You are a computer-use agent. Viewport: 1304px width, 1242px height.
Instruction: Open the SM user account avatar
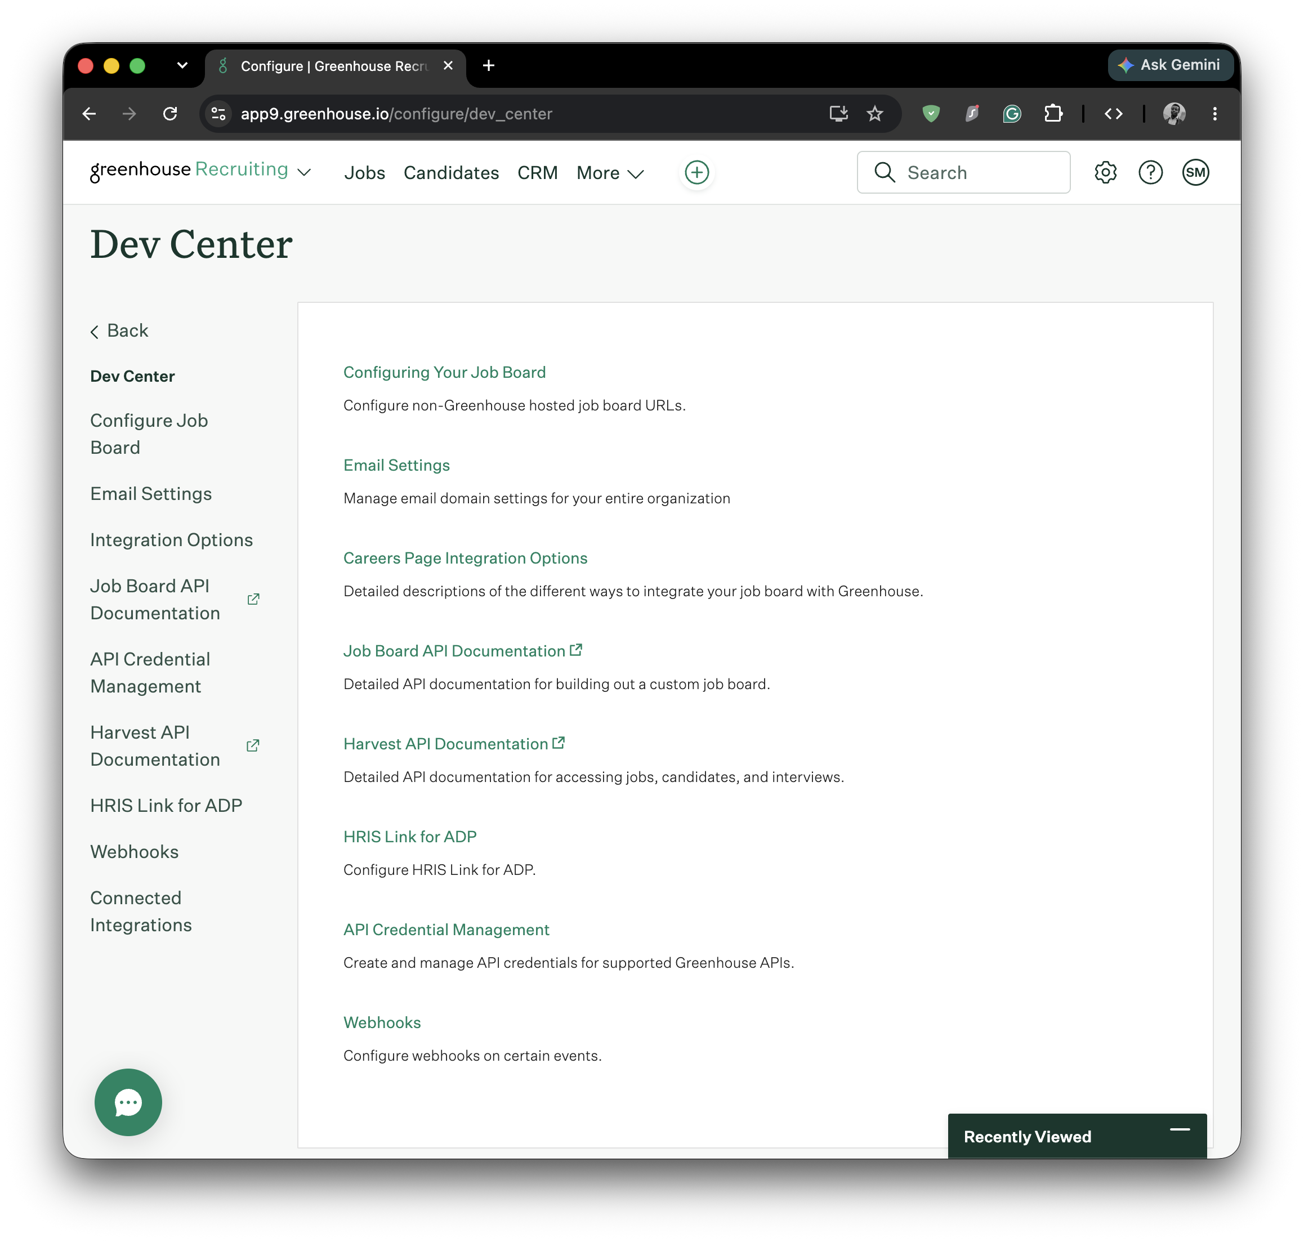tap(1195, 172)
